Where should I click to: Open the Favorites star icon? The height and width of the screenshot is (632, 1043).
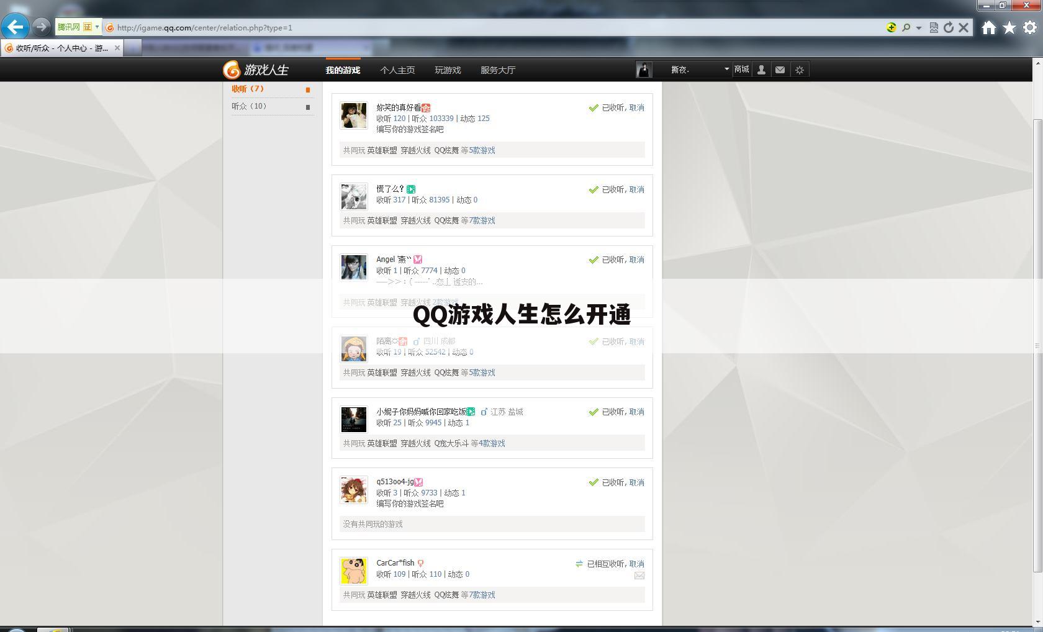pos(1009,27)
